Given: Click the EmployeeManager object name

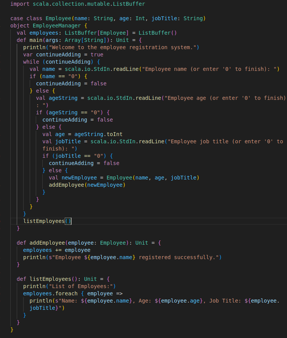Looking at the screenshot, I should 57,26.
